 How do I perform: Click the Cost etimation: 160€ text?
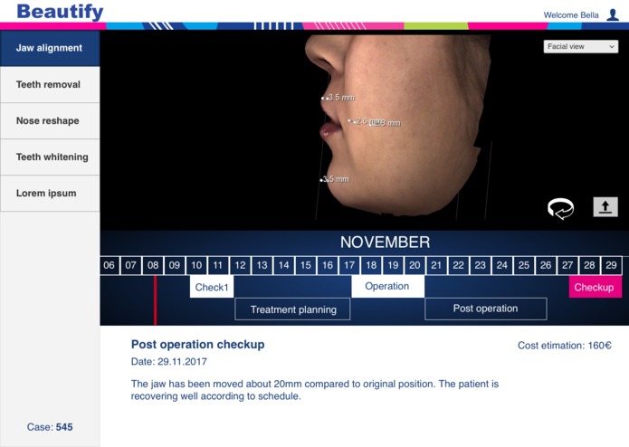click(x=565, y=346)
